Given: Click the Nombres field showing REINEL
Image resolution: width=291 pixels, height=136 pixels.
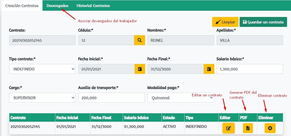Looking at the screenshot, I should pos(181,40).
